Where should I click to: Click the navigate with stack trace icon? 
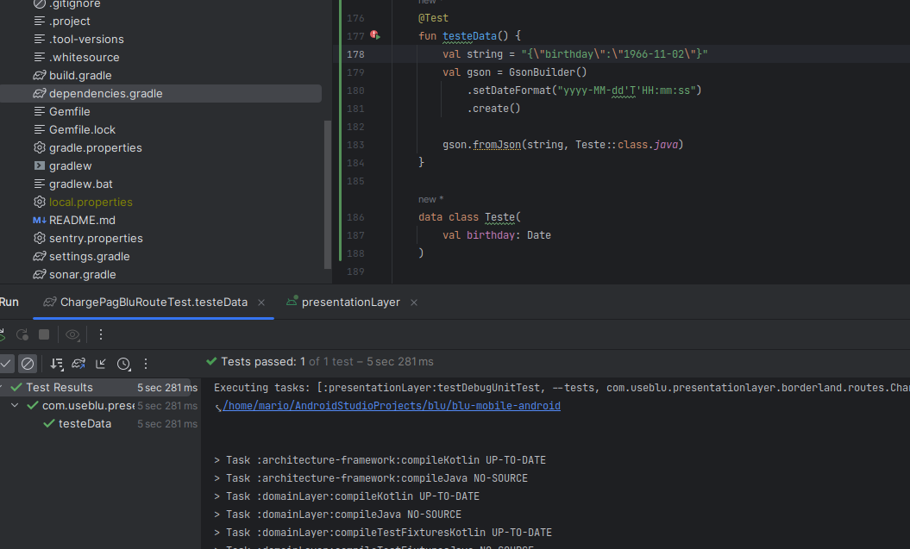[x=100, y=364]
